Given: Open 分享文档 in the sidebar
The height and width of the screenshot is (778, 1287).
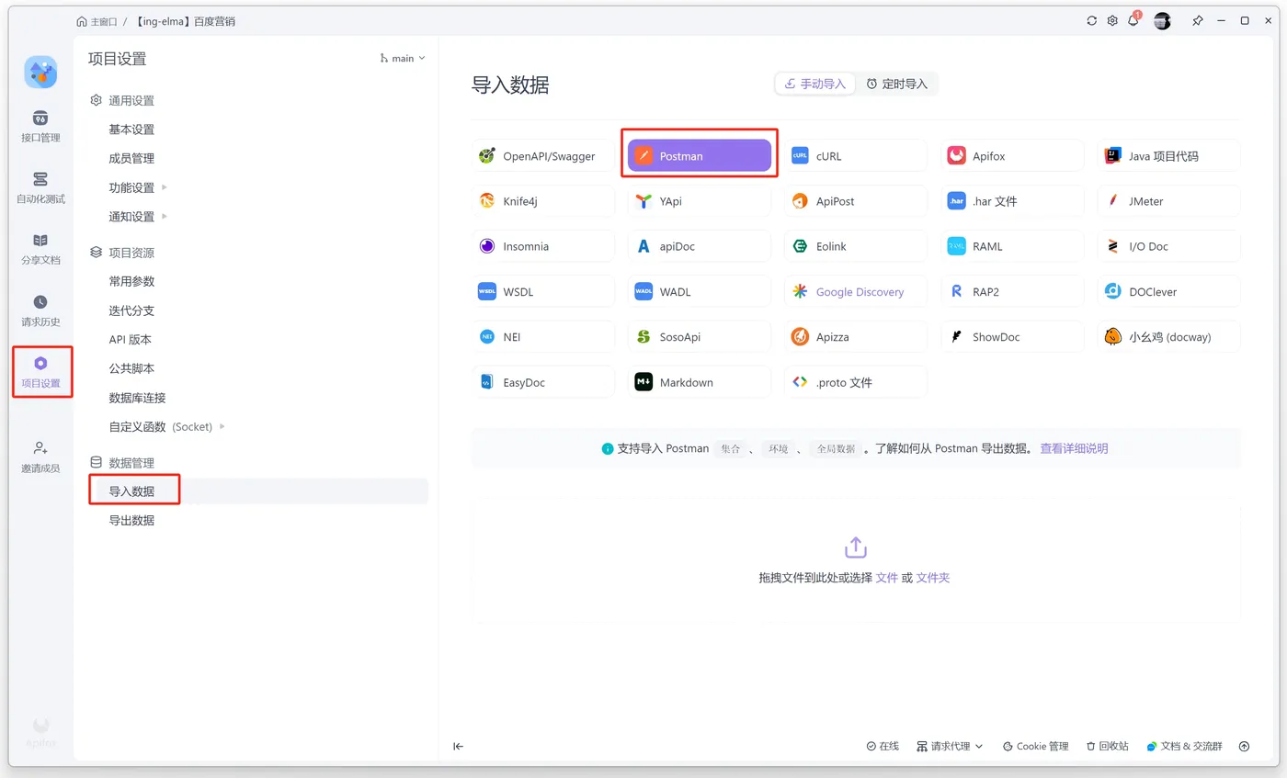Looking at the screenshot, I should pyautogui.click(x=40, y=249).
